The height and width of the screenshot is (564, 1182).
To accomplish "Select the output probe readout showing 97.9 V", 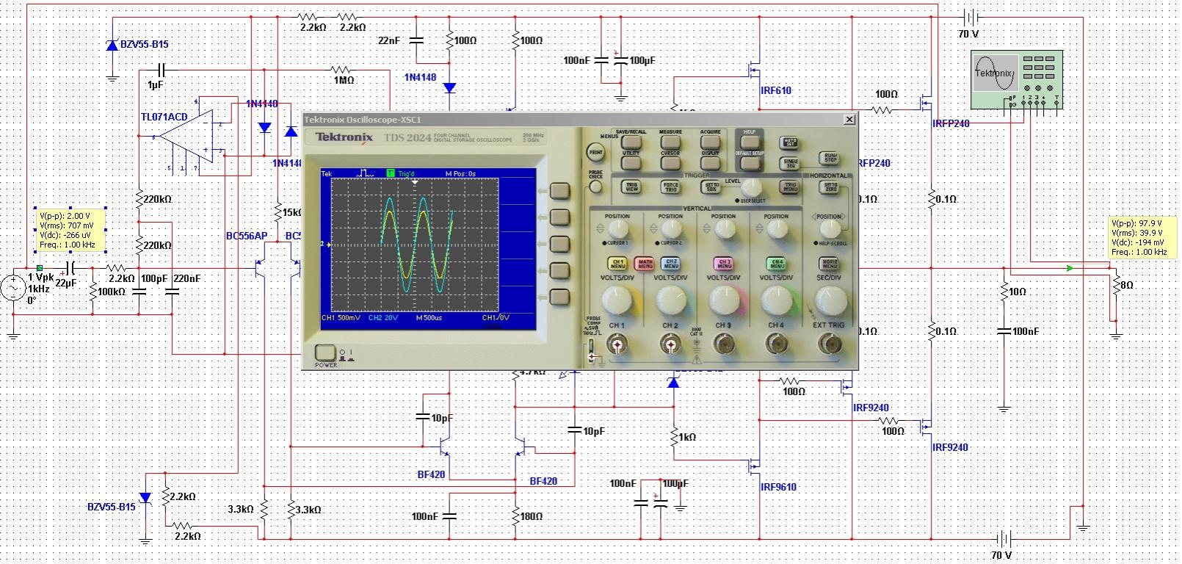I will coord(1142,237).
